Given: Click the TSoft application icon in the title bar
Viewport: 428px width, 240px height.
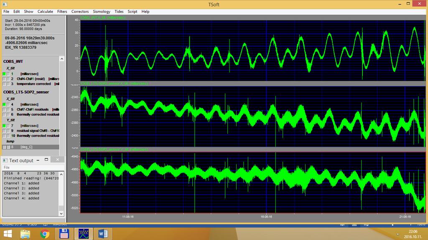Looking at the screenshot, I should (x=5, y=4).
